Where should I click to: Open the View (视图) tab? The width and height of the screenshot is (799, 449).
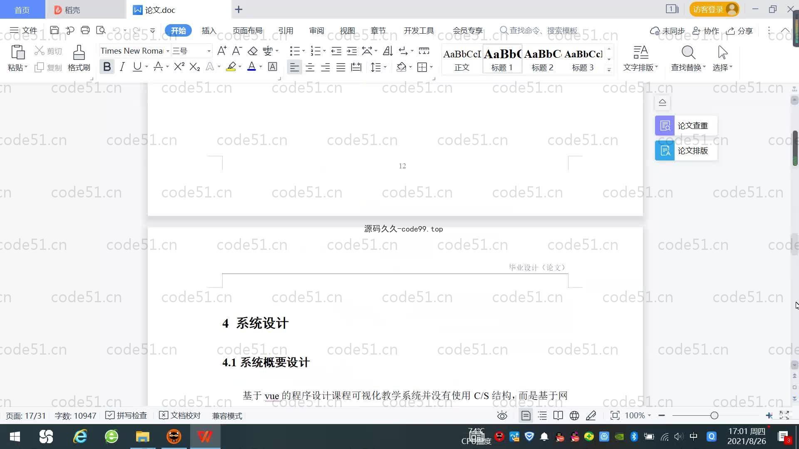point(347,31)
